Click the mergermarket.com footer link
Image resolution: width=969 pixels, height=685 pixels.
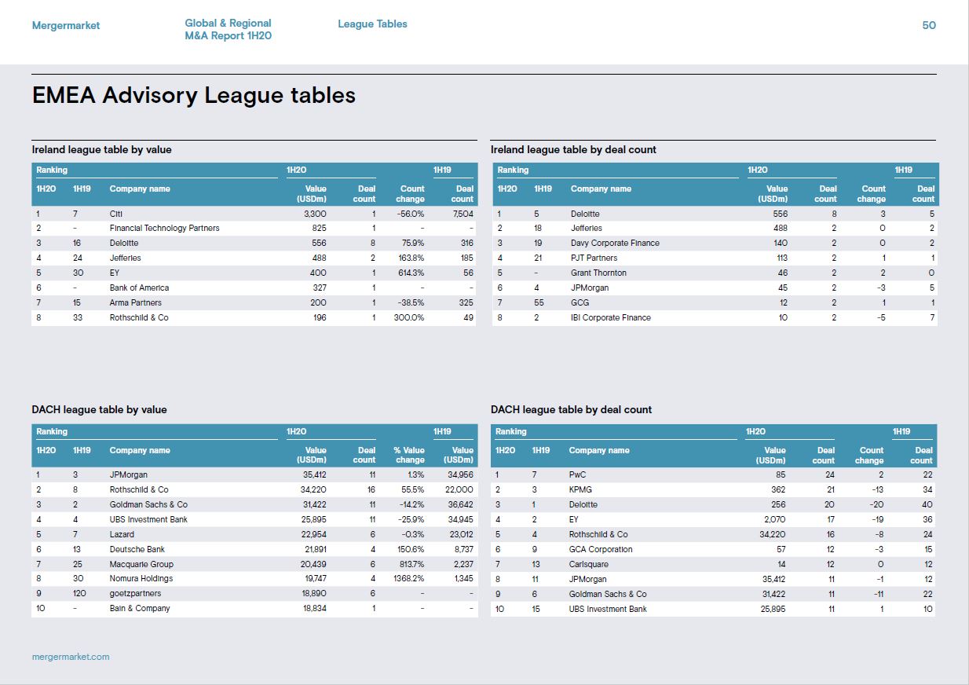[x=71, y=657]
